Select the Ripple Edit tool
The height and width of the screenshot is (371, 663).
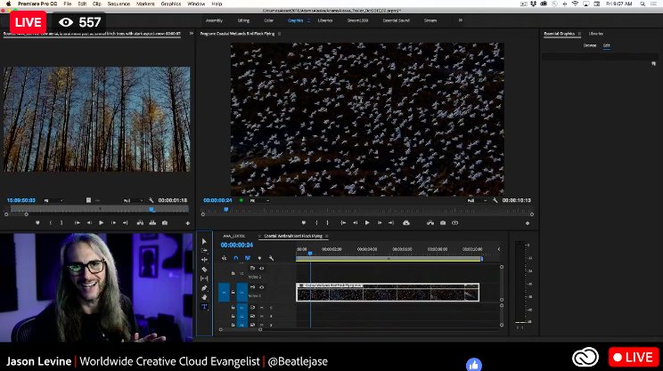click(x=204, y=260)
